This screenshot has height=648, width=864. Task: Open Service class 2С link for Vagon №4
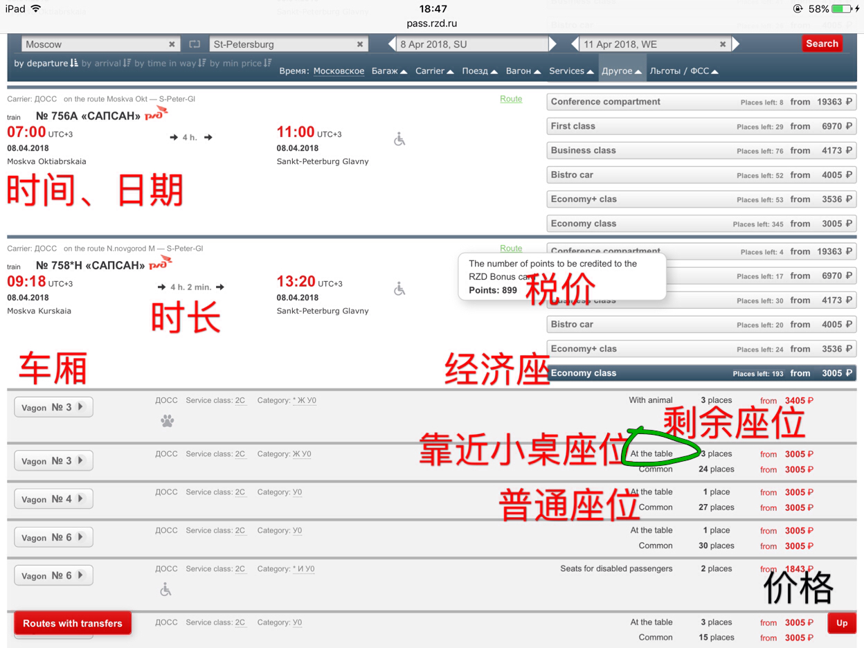tap(240, 492)
